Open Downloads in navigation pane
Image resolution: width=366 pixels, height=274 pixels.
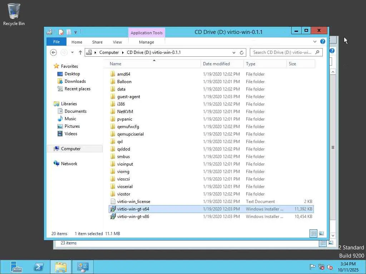75,81
